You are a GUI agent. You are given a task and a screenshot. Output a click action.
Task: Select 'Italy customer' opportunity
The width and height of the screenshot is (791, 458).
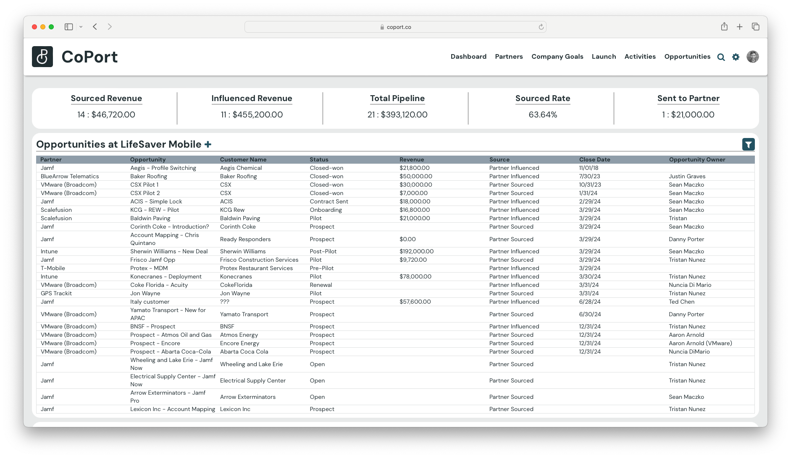coord(150,302)
